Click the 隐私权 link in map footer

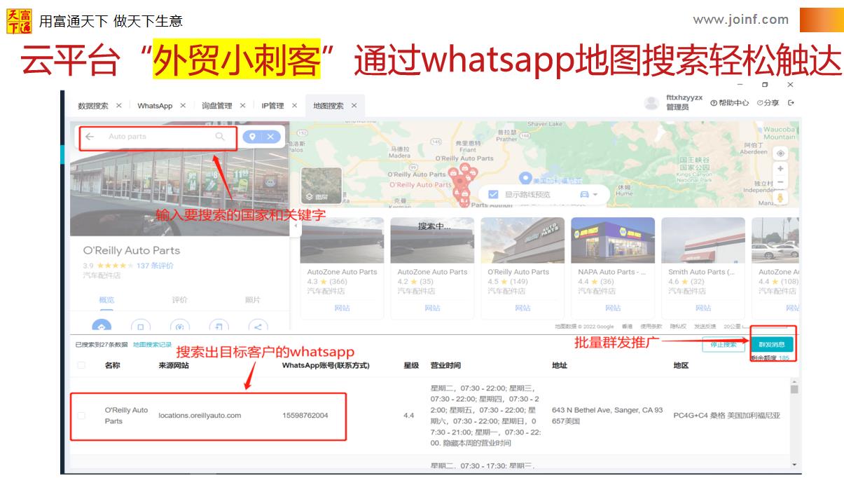pos(677,327)
